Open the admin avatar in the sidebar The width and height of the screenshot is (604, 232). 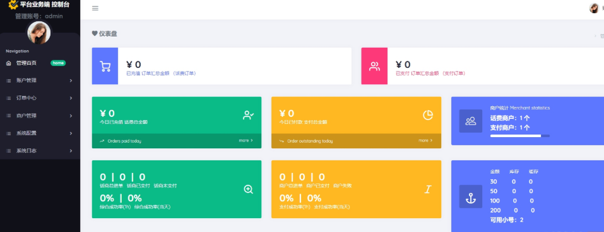coord(39,33)
